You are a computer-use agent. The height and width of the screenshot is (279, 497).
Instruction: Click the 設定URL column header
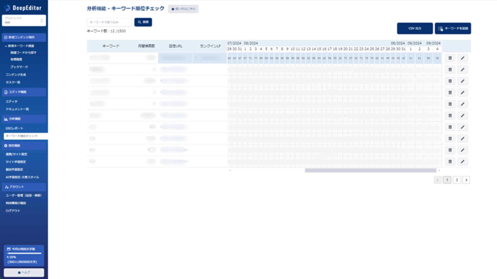click(176, 46)
